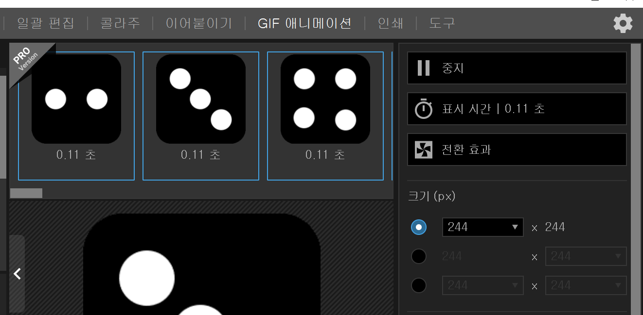The image size is (643, 315).
Task: Open the 전환 효과 button
Action: coord(517,149)
